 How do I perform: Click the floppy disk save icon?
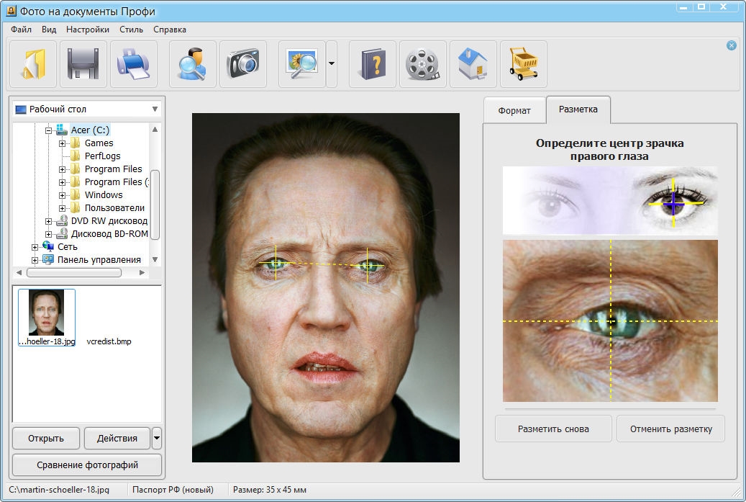(x=83, y=64)
